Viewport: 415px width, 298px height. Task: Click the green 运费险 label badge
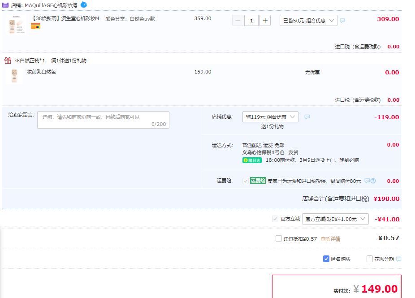coord(258,181)
